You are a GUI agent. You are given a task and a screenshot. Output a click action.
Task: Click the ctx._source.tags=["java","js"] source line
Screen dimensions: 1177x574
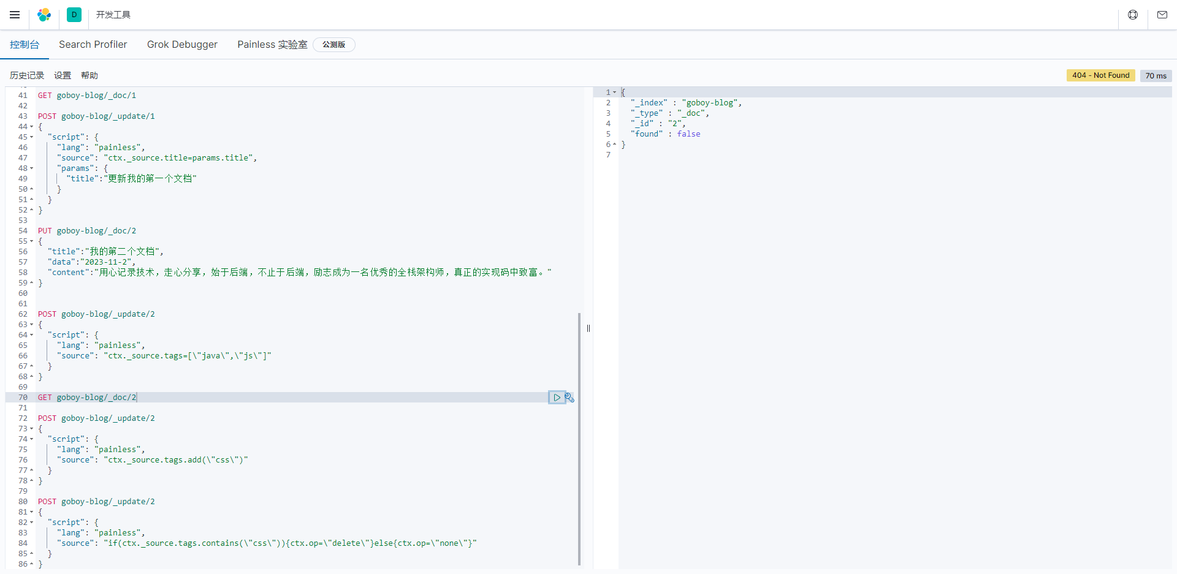(164, 356)
